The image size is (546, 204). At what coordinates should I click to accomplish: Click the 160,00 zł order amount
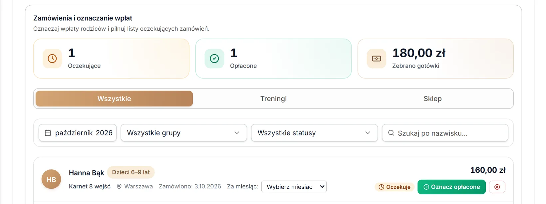pyautogui.click(x=488, y=170)
